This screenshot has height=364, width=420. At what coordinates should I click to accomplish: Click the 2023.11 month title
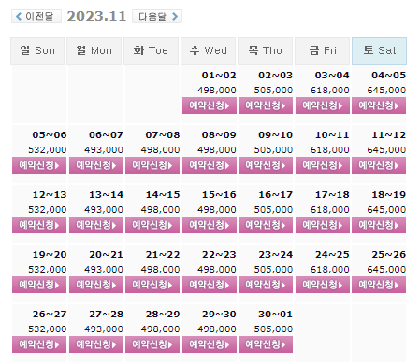pyautogui.click(x=96, y=16)
